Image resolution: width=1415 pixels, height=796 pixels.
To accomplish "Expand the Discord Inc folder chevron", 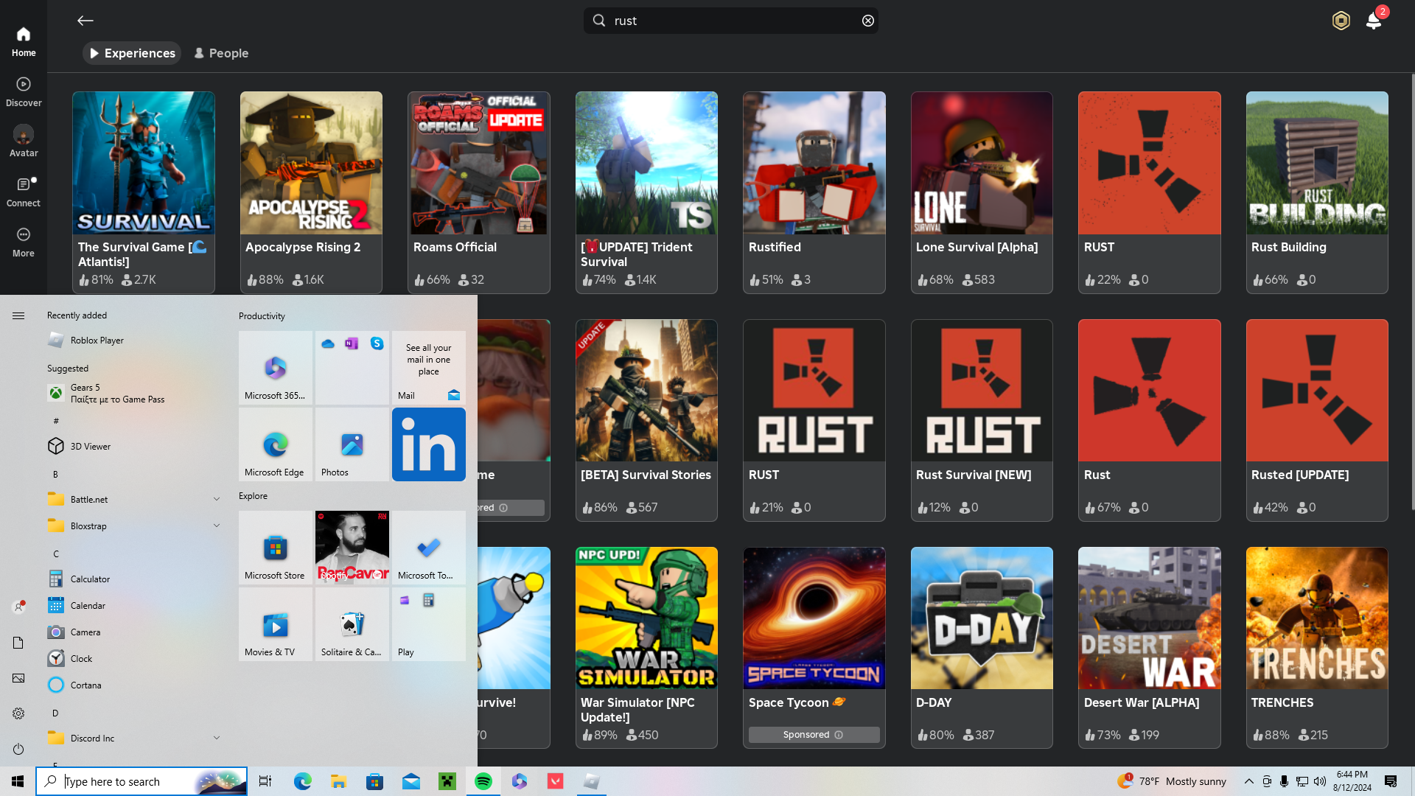I will [217, 738].
